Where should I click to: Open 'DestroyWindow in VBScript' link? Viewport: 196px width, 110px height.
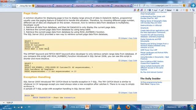151,25
